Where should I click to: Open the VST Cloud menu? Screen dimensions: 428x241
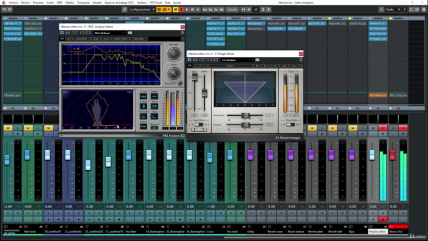click(x=156, y=3)
